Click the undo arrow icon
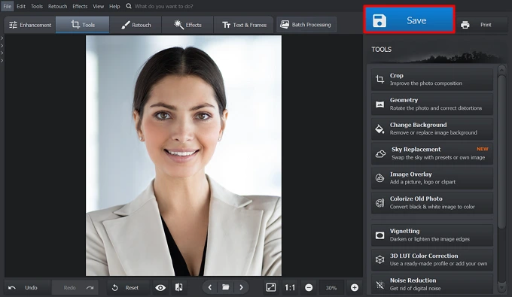This screenshot has height=297, width=512. click(x=12, y=288)
